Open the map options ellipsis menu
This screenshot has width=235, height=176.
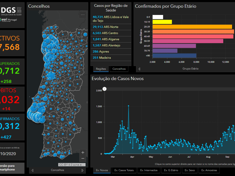[x=83, y=15]
